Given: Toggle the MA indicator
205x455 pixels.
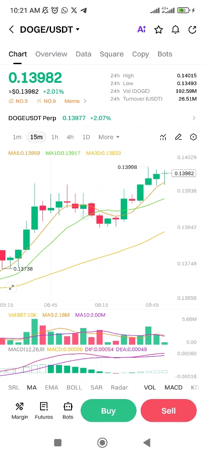Looking at the screenshot, I should [31, 387].
